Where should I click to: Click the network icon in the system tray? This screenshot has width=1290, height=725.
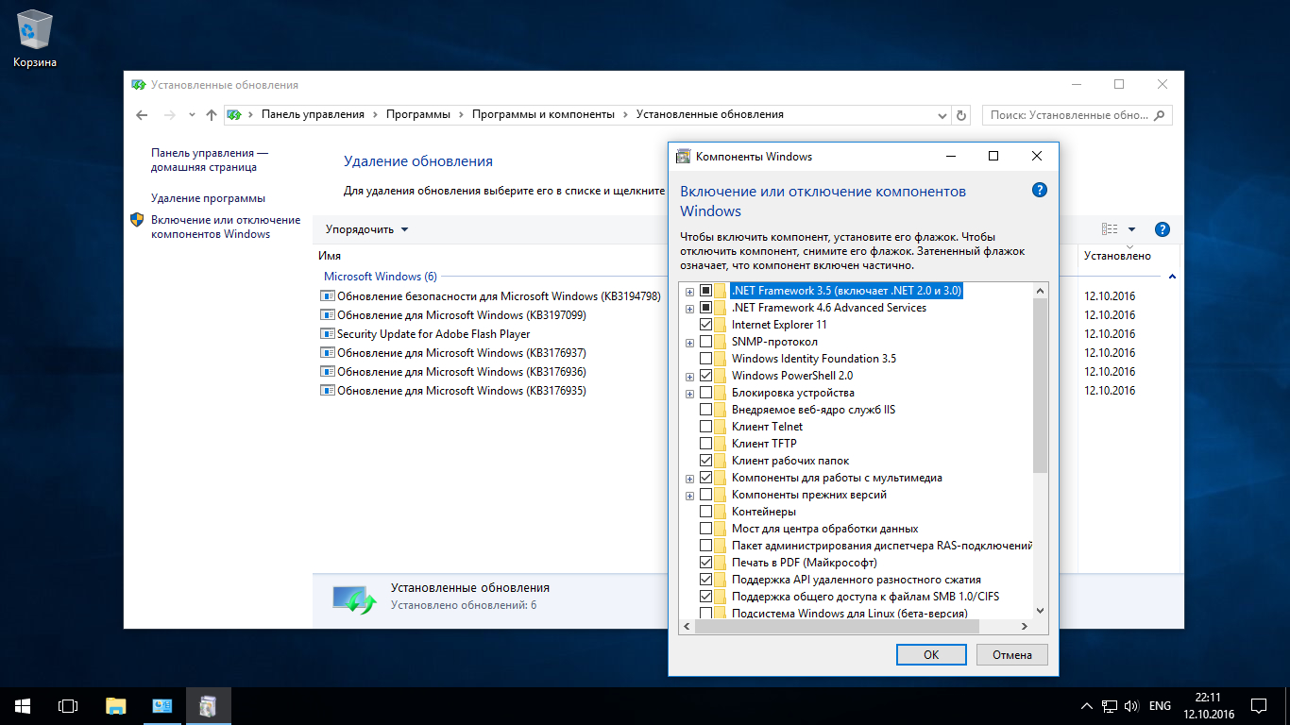click(x=1110, y=706)
